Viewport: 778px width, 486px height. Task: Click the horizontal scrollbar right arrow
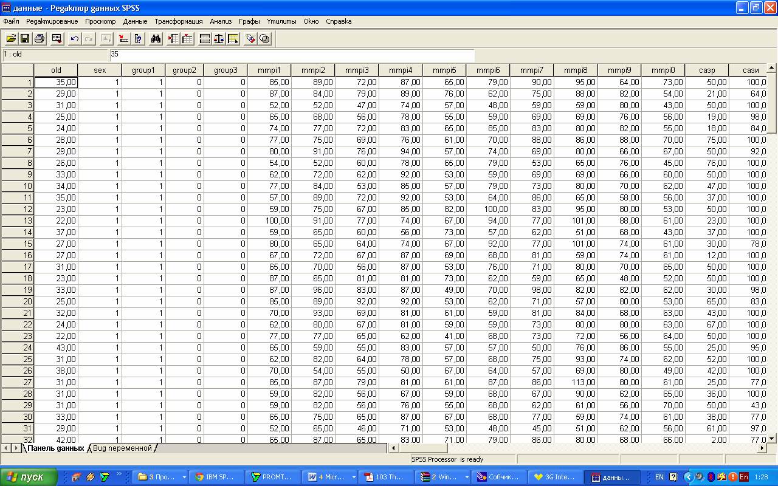(x=762, y=448)
